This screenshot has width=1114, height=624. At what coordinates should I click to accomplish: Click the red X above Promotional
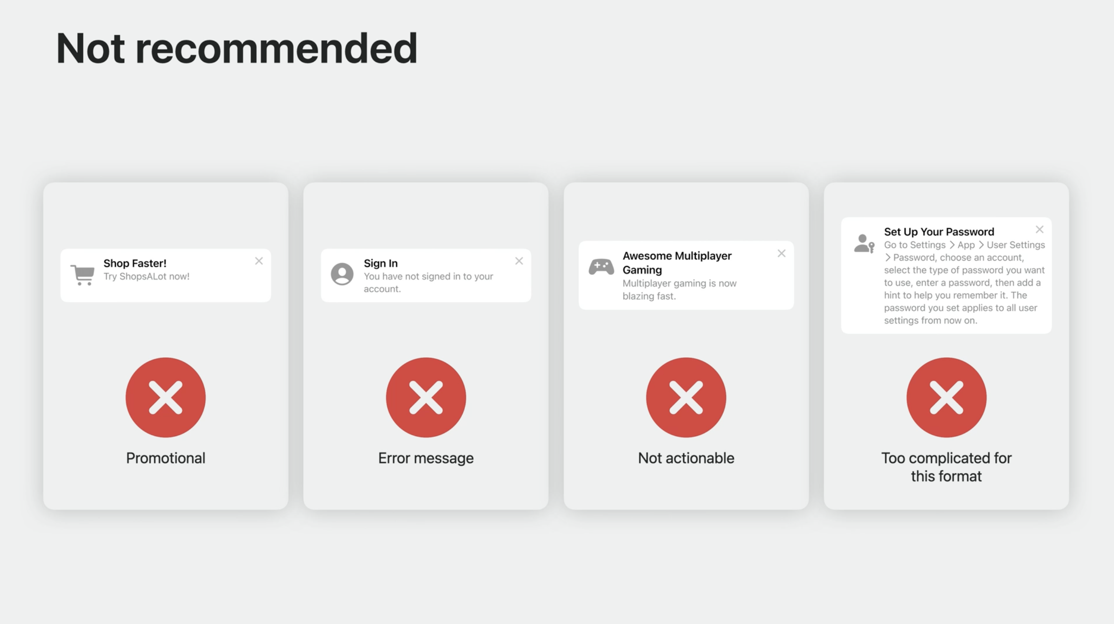point(165,397)
